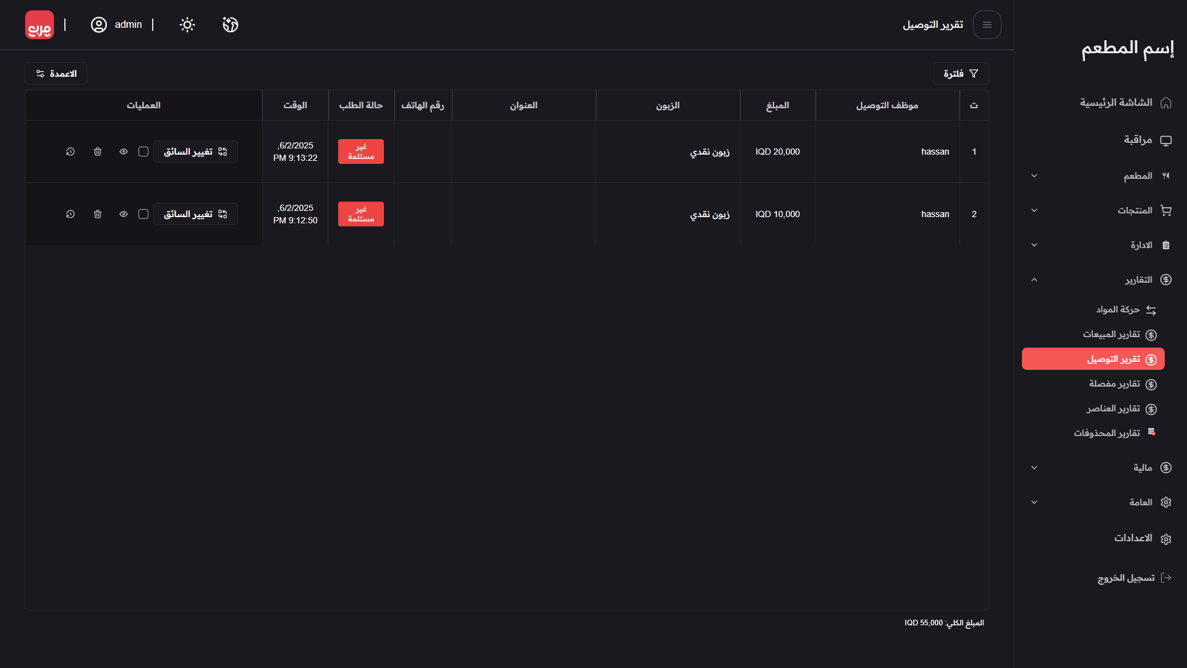Open the hamburger menu button
The image size is (1187, 668).
click(987, 25)
